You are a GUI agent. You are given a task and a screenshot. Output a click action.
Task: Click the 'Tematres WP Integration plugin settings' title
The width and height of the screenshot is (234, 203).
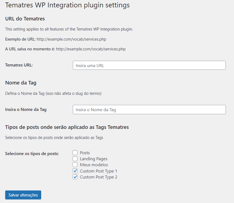tap(67, 5)
